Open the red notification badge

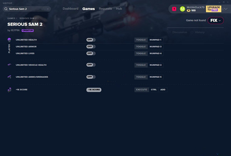(x=174, y=9)
